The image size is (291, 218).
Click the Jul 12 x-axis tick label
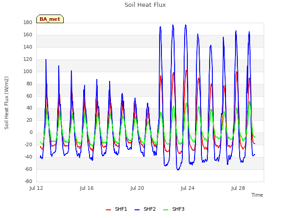pos(36,188)
